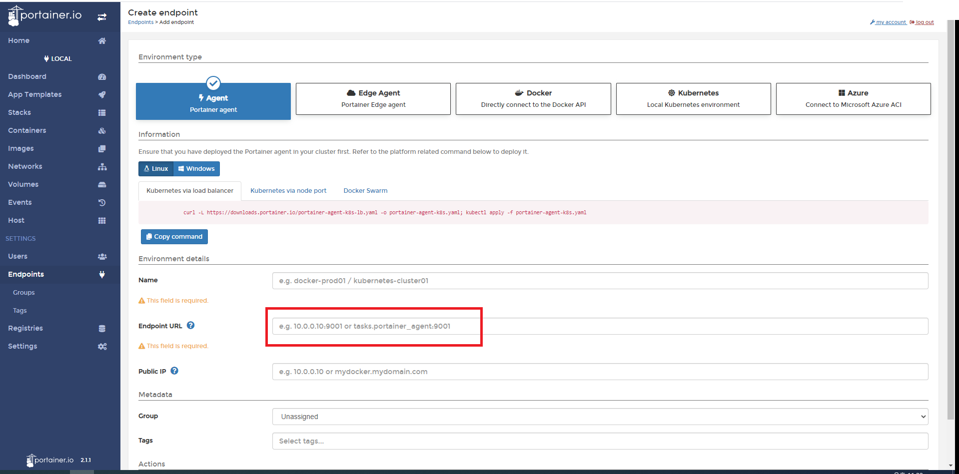
Task: Open the Events page
Action: tap(60, 203)
